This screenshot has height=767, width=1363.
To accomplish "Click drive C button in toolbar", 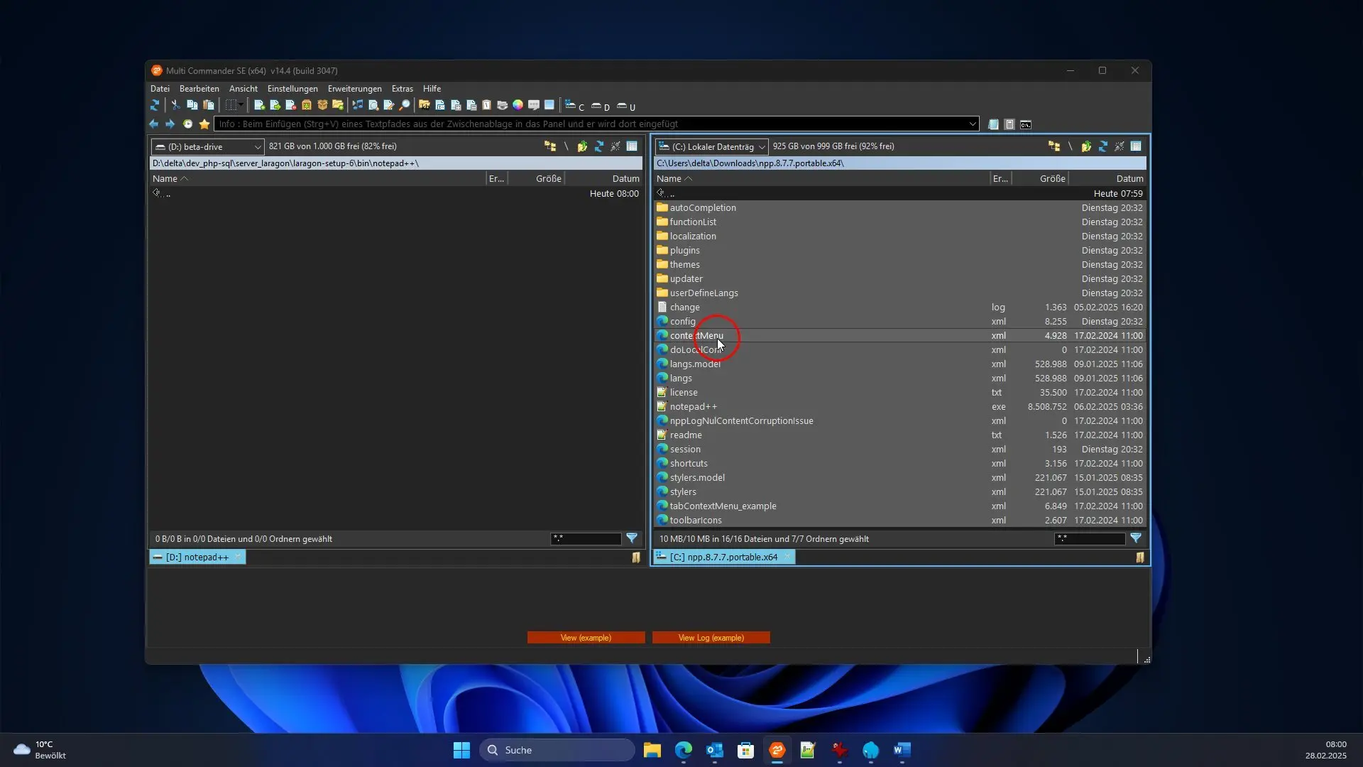I will [574, 106].
